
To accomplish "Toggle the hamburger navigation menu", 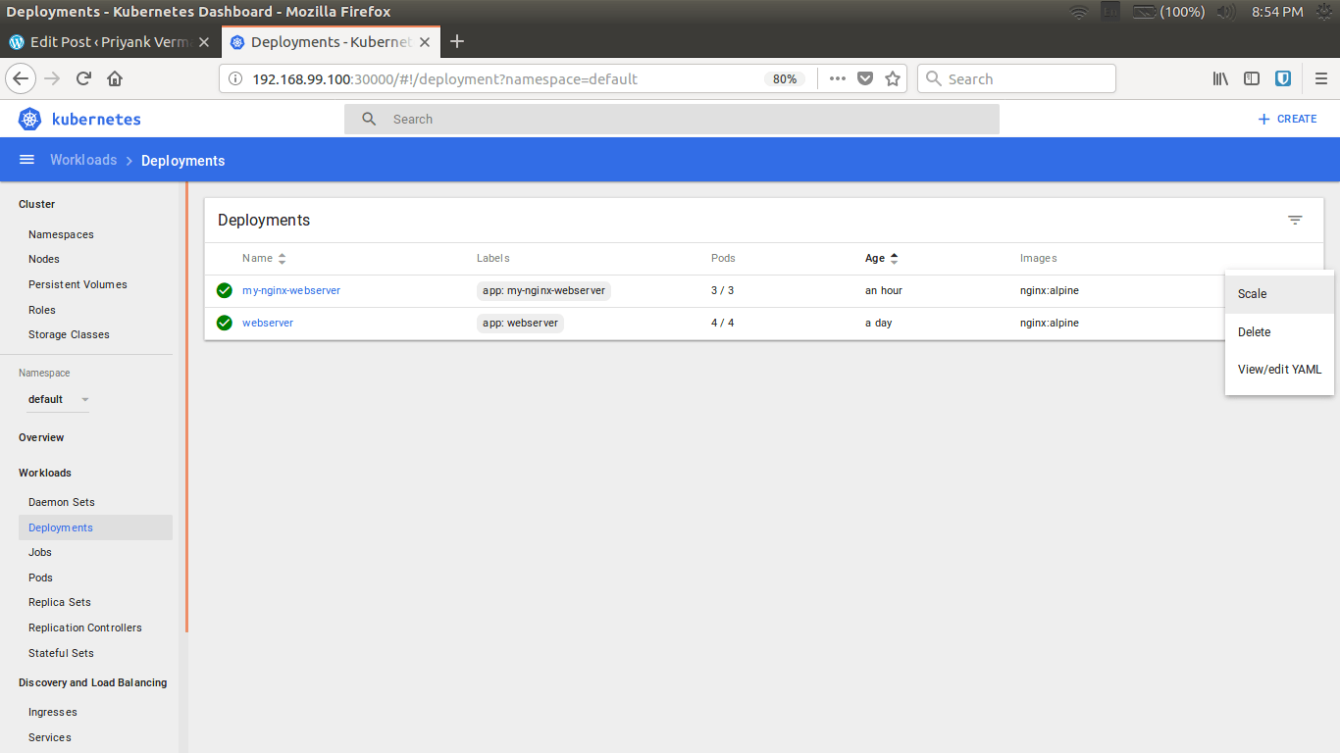I will (x=27, y=160).
